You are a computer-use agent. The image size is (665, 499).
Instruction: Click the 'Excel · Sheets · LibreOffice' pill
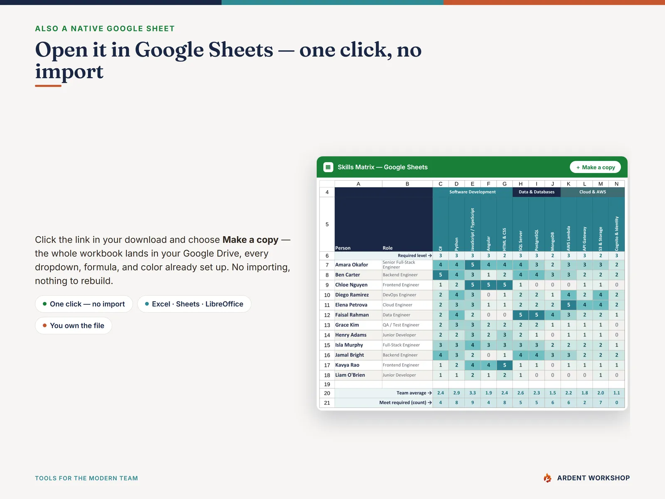[x=194, y=304]
